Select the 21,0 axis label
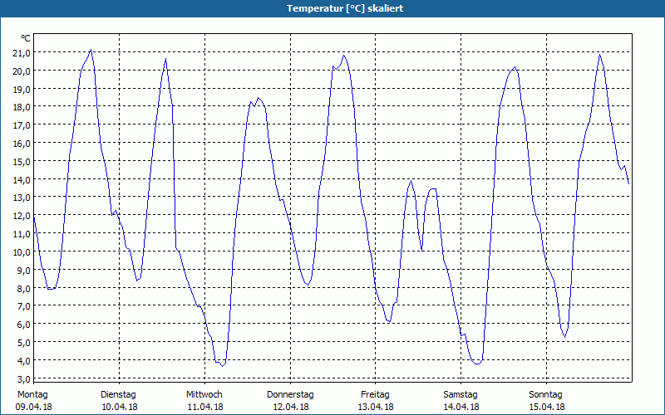This screenshot has height=415, width=665. [22, 53]
